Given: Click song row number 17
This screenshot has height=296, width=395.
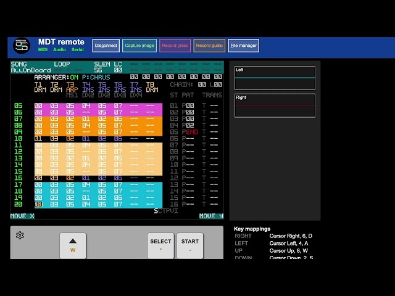Looking at the screenshot, I should point(18,184).
